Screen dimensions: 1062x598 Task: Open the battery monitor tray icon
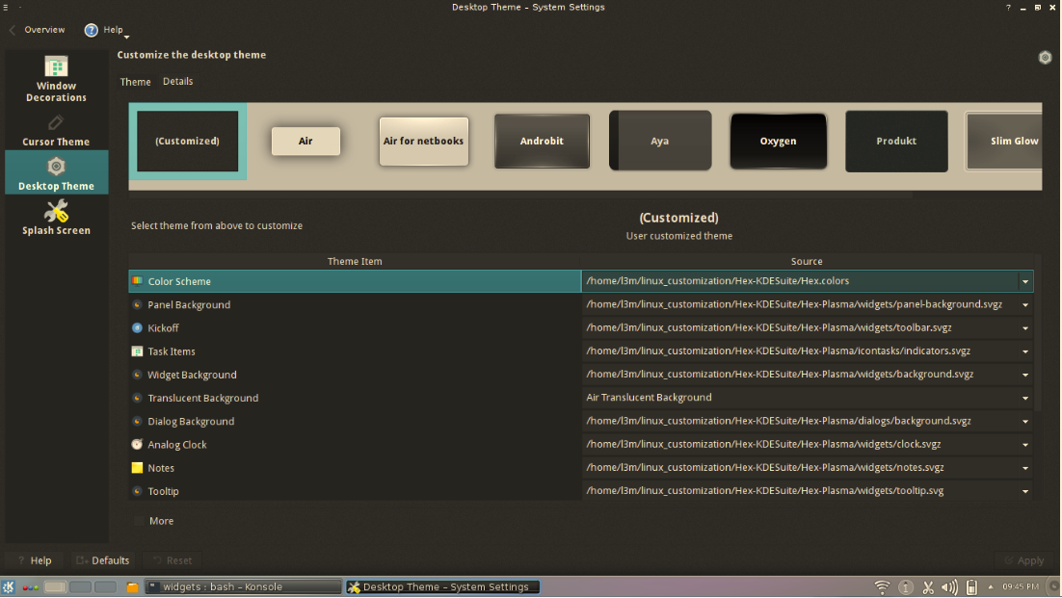[x=971, y=587]
